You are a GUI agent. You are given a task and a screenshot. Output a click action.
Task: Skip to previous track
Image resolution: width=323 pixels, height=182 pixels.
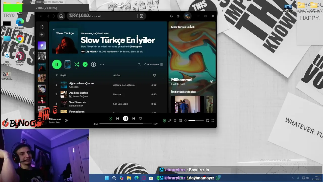(117, 118)
